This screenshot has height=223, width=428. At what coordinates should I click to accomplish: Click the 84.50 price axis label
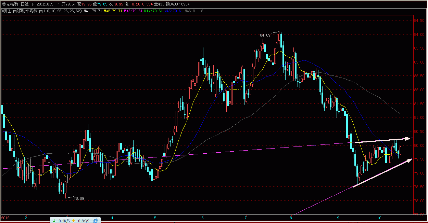click(419, 21)
